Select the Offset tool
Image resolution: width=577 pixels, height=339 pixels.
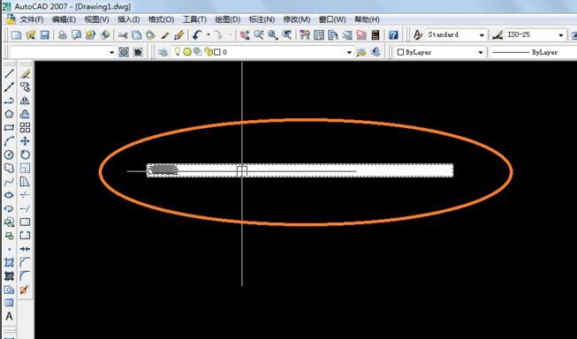tap(25, 114)
